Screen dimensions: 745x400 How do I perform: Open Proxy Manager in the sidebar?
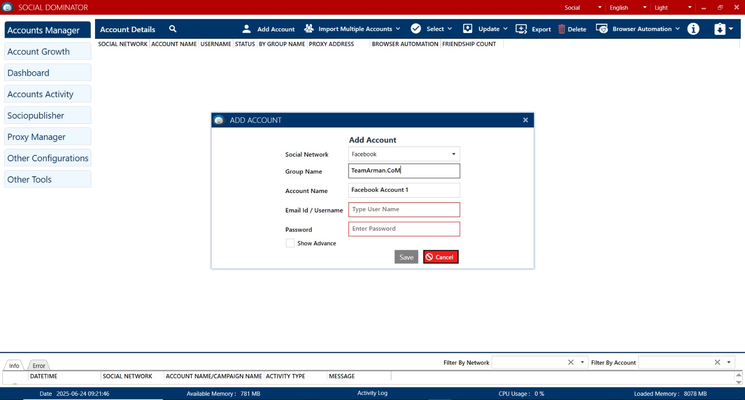[47, 137]
